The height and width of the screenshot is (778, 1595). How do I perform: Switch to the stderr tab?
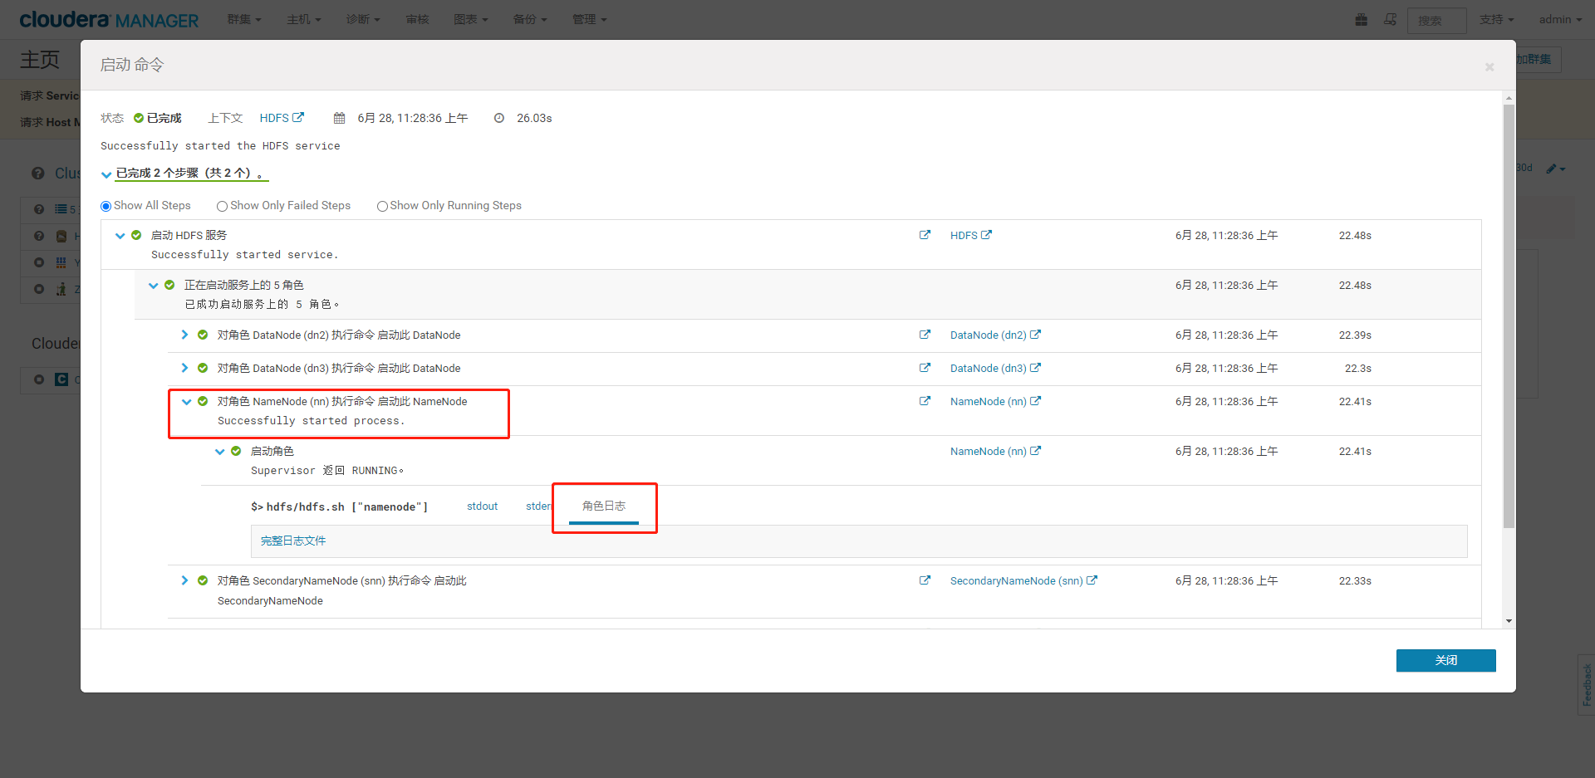pyautogui.click(x=539, y=506)
